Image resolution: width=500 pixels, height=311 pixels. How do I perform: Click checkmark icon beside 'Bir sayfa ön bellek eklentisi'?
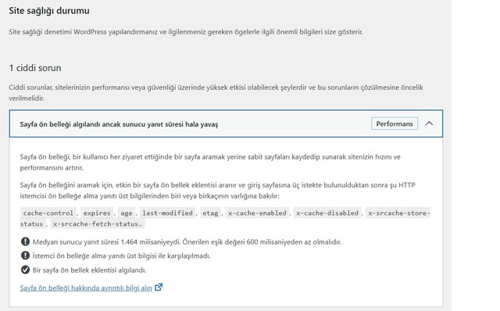(25, 270)
